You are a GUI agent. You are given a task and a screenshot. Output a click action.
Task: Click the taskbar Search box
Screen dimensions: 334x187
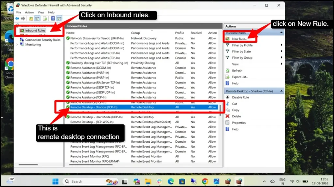(x=90, y=181)
